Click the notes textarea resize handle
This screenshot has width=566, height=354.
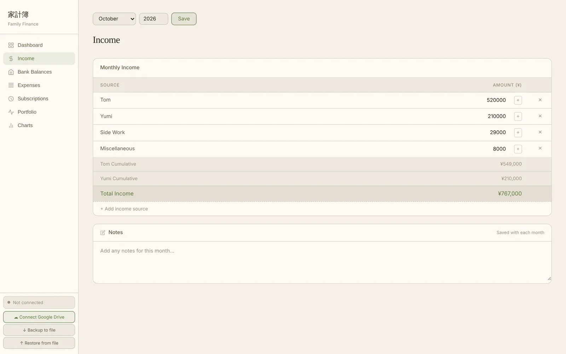point(549,279)
